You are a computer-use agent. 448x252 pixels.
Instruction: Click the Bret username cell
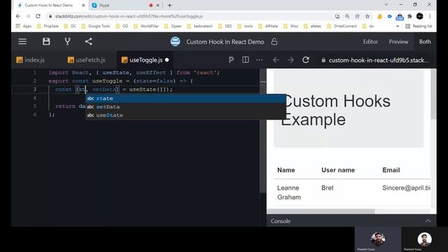coord(328,188)
